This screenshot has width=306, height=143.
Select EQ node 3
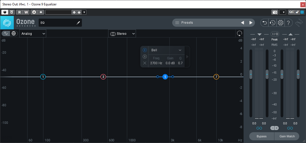[x=103, y=77]
